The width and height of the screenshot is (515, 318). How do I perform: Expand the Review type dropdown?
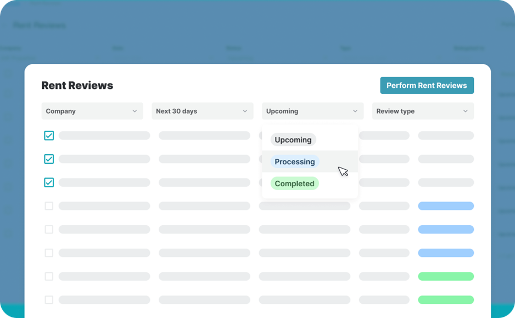click(x=423, y=111)
